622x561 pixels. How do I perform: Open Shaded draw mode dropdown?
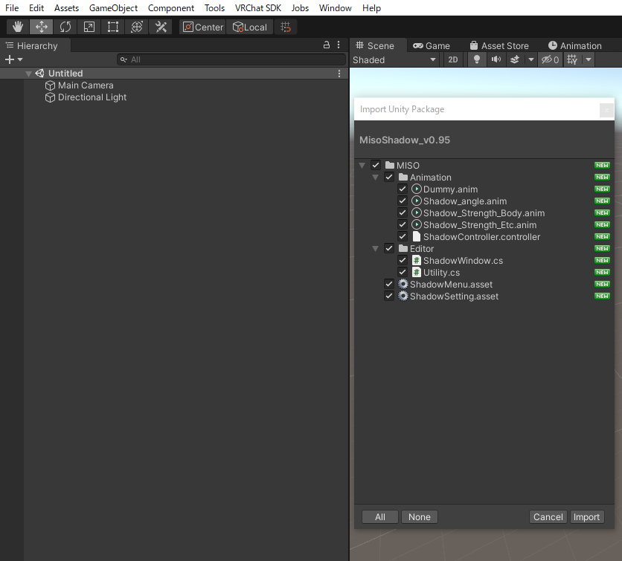(394, 60)
